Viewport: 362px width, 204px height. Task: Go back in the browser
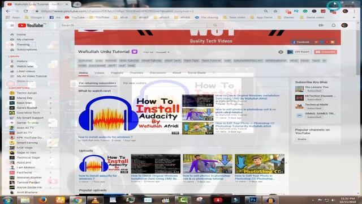click(x=8, y=11)
